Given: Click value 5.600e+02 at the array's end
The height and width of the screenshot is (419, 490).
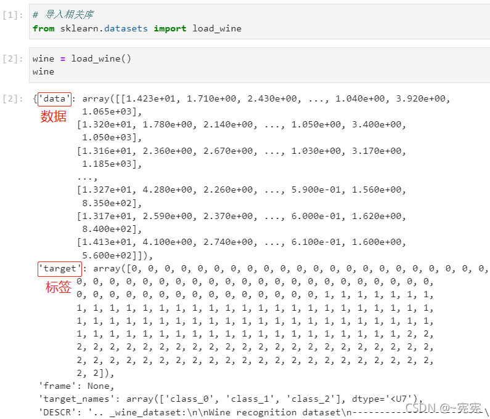Looking at the screenshot, I should coord(107,255).
